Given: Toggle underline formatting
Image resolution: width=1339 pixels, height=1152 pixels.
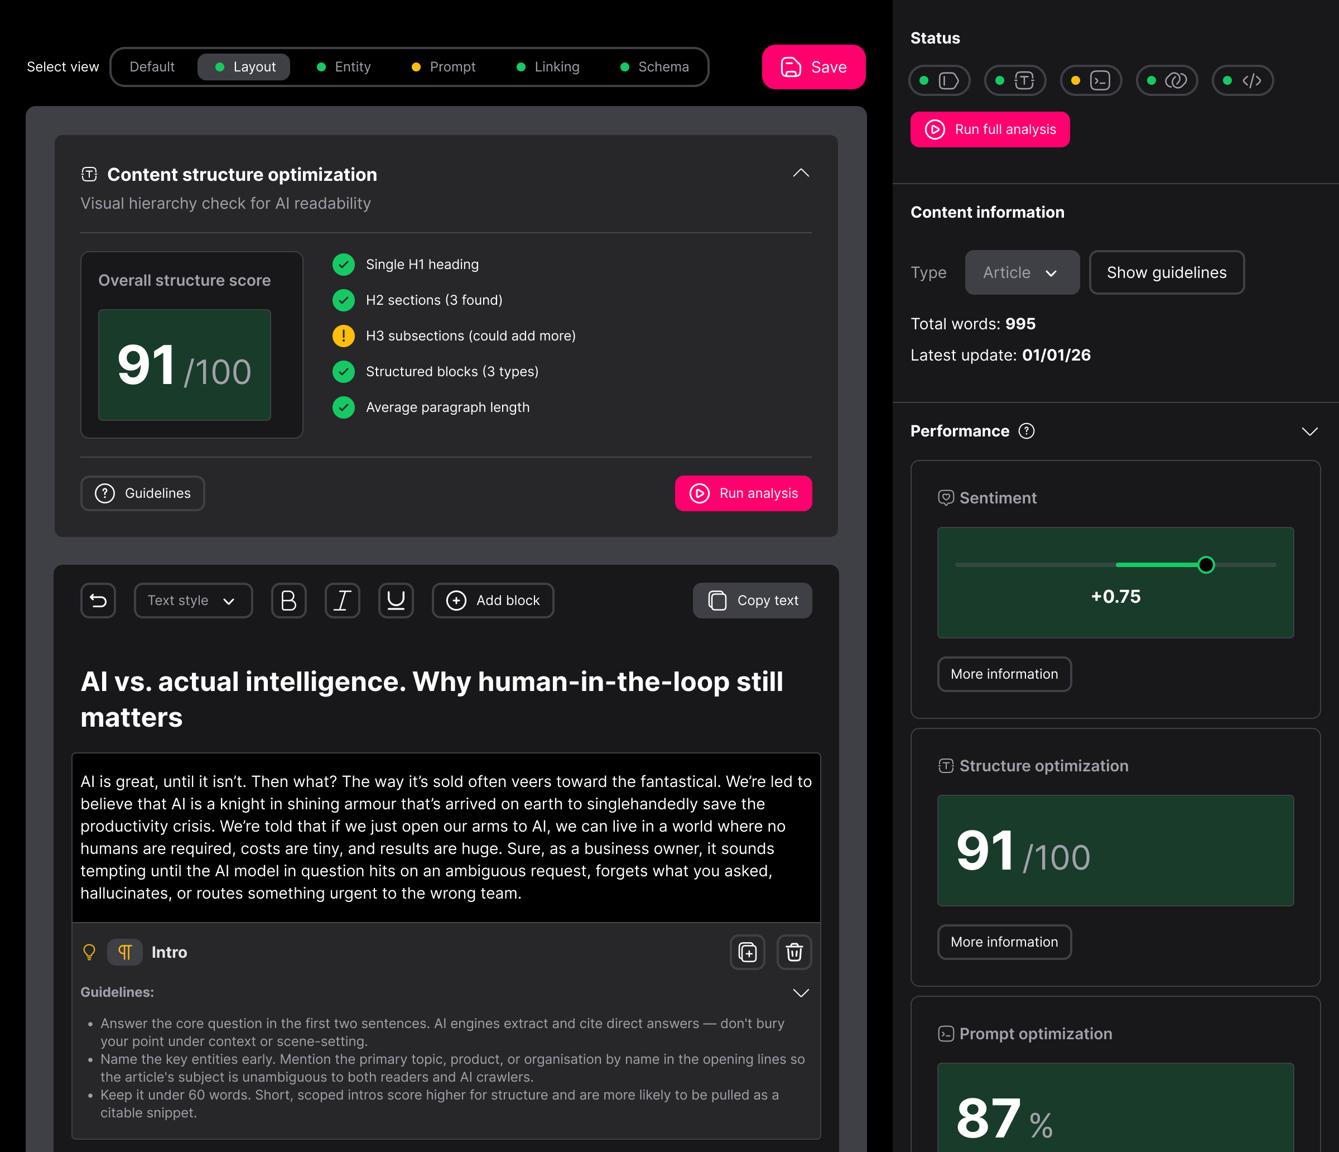Looking at the screenshot, I should 396,601.
